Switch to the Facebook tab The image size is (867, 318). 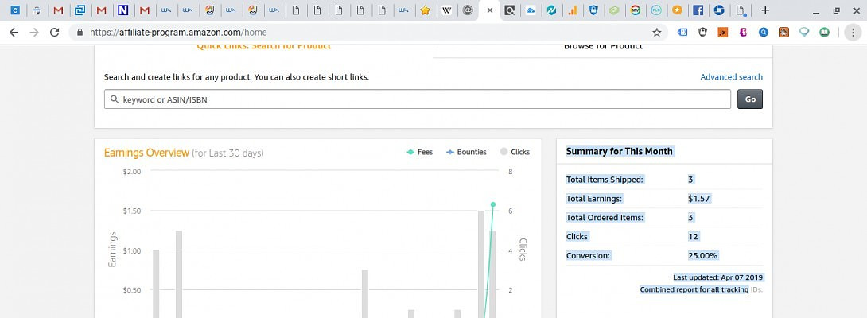(x=698, y=10)
